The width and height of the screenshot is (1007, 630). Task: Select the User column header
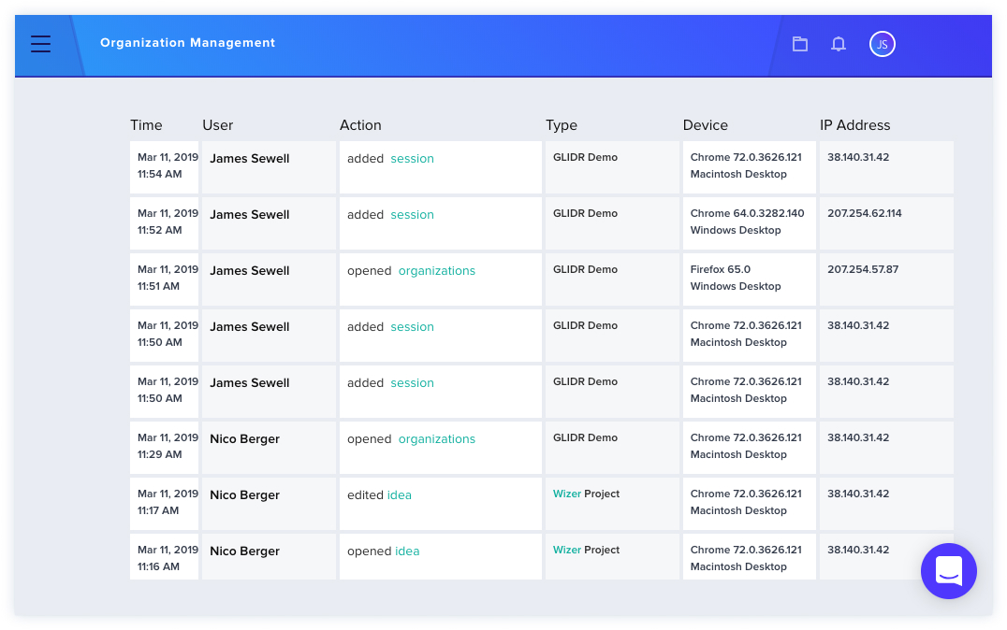[x=218, y=125]
